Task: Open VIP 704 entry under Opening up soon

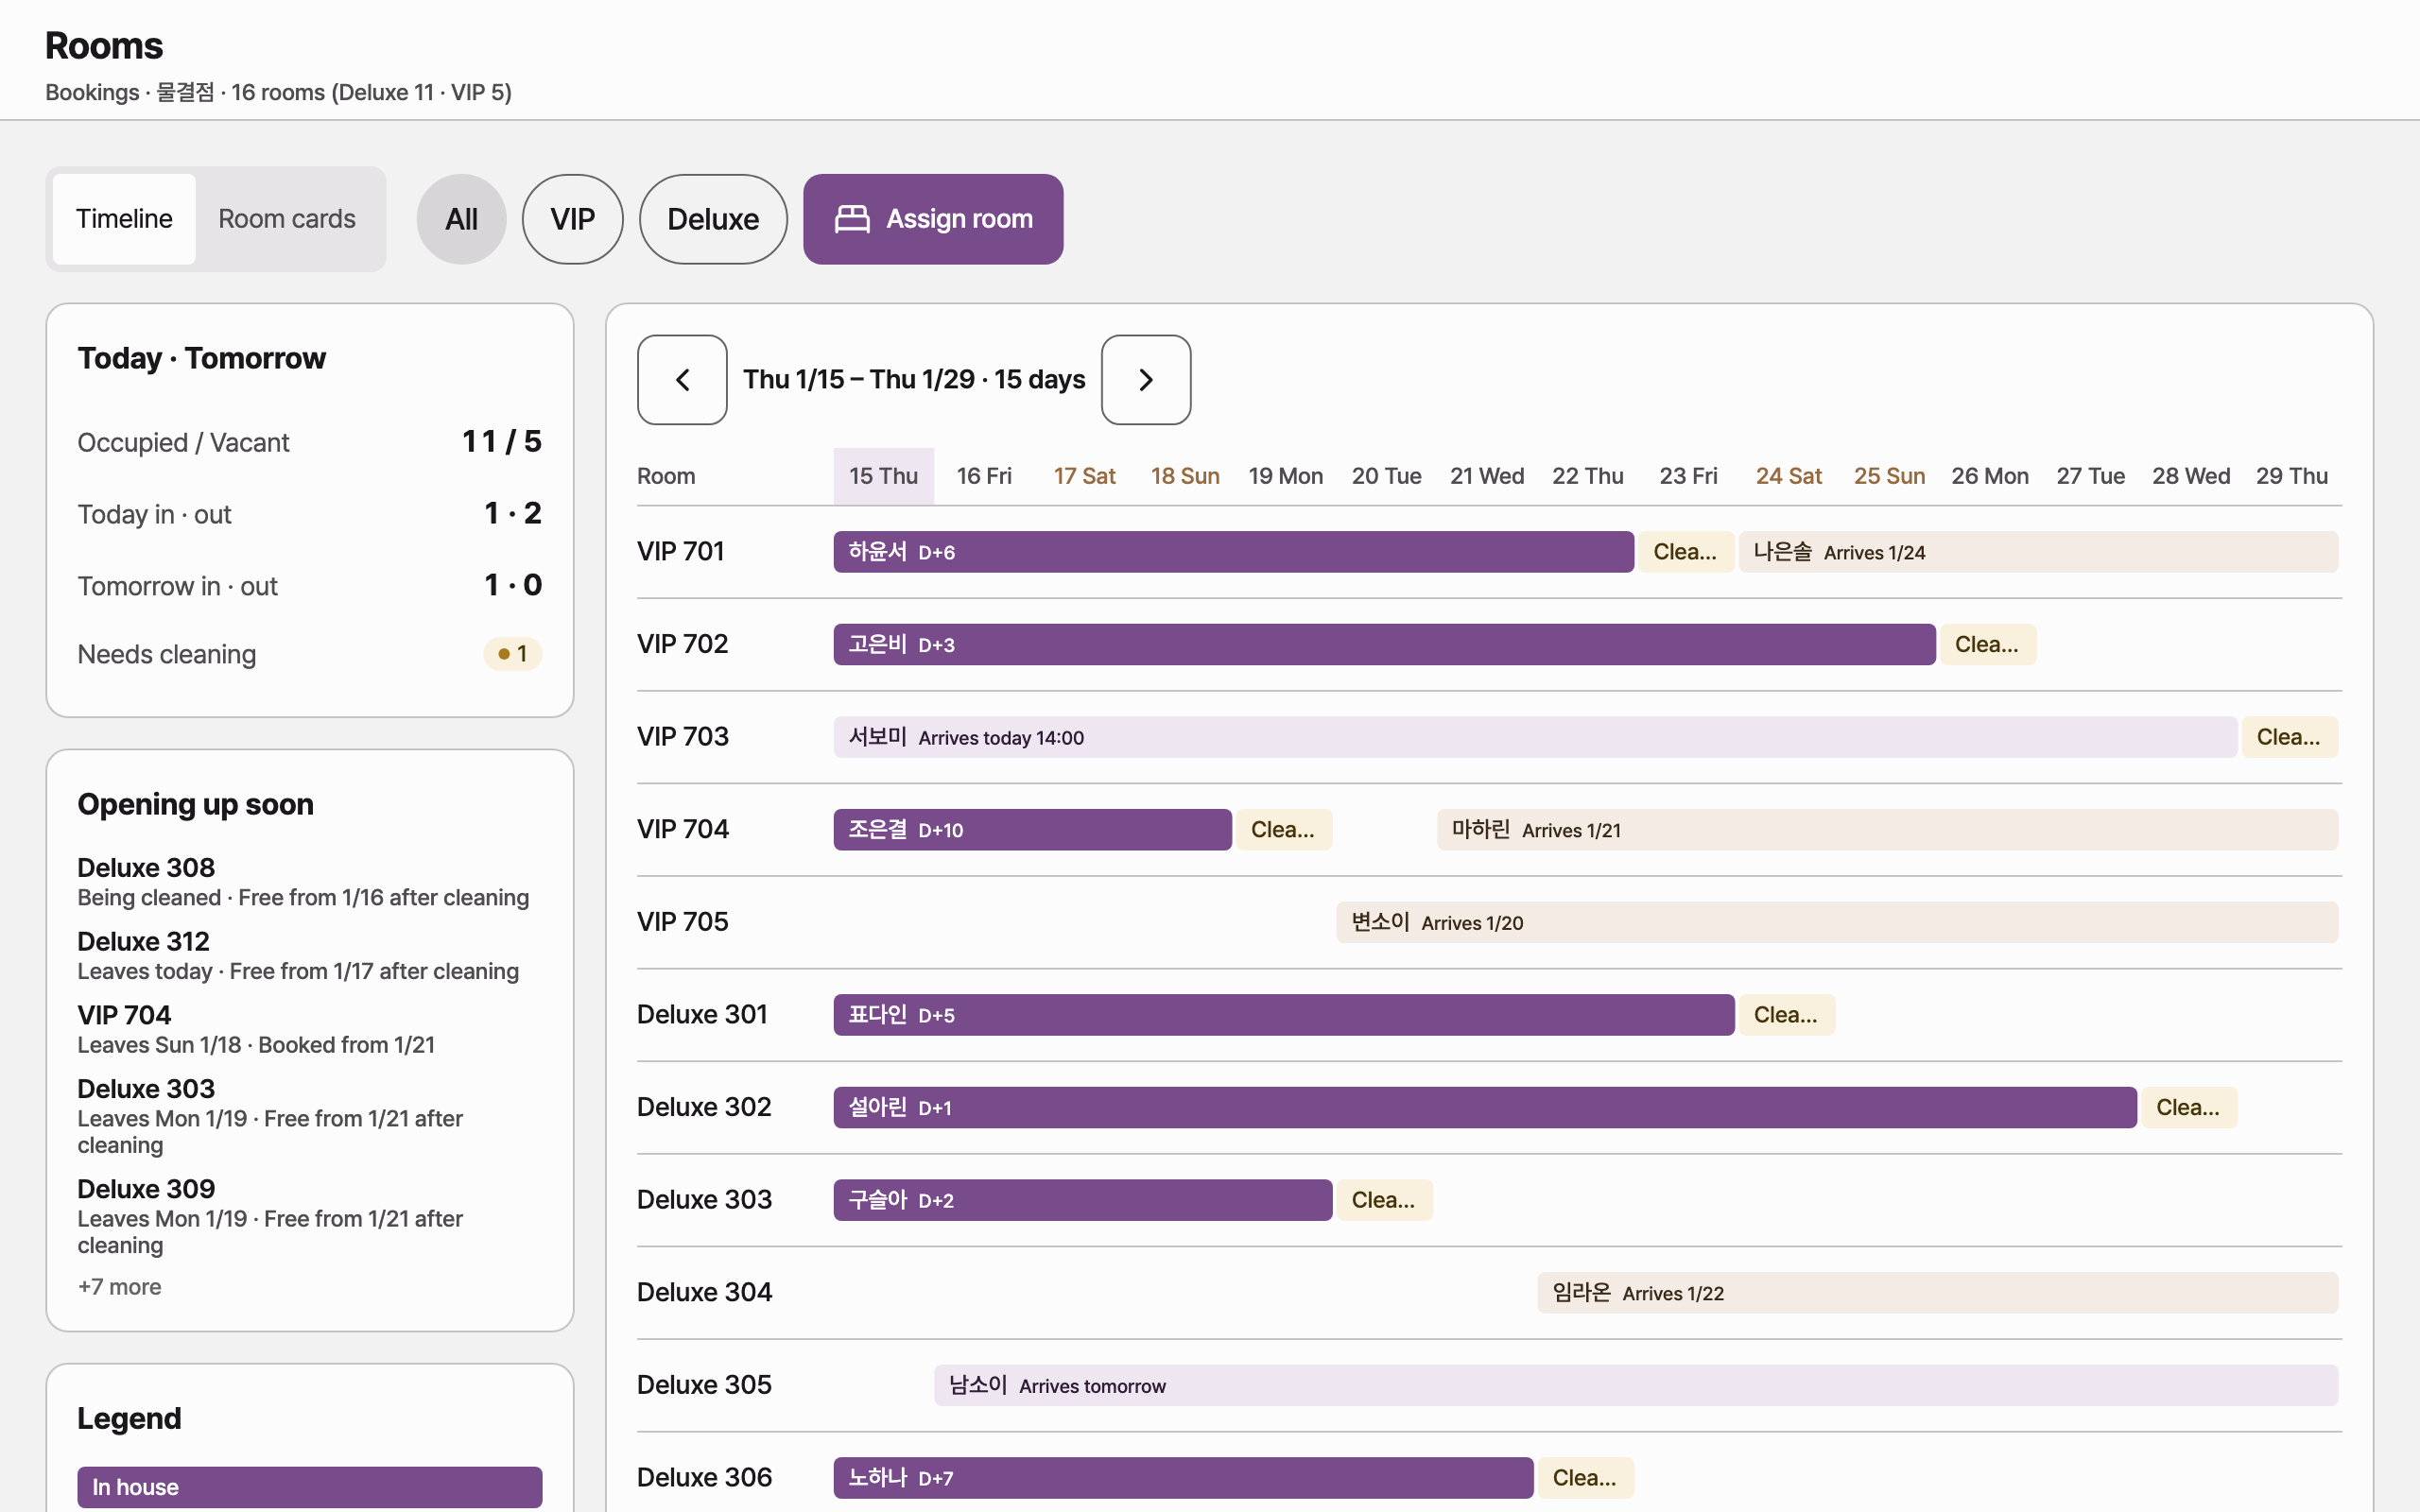Action: pos(256,1029)
